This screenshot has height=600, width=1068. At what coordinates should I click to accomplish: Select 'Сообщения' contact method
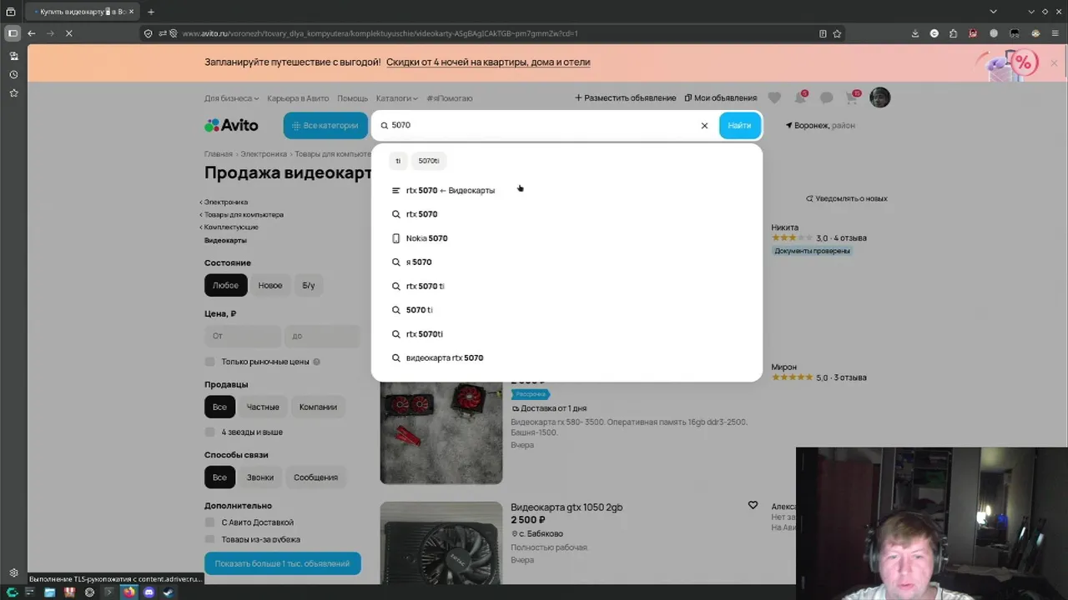click(315, 477)
